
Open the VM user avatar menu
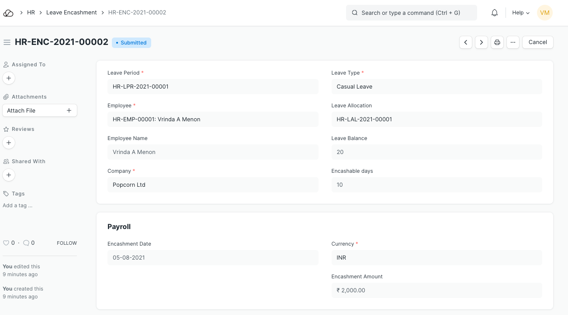(544, 13)
